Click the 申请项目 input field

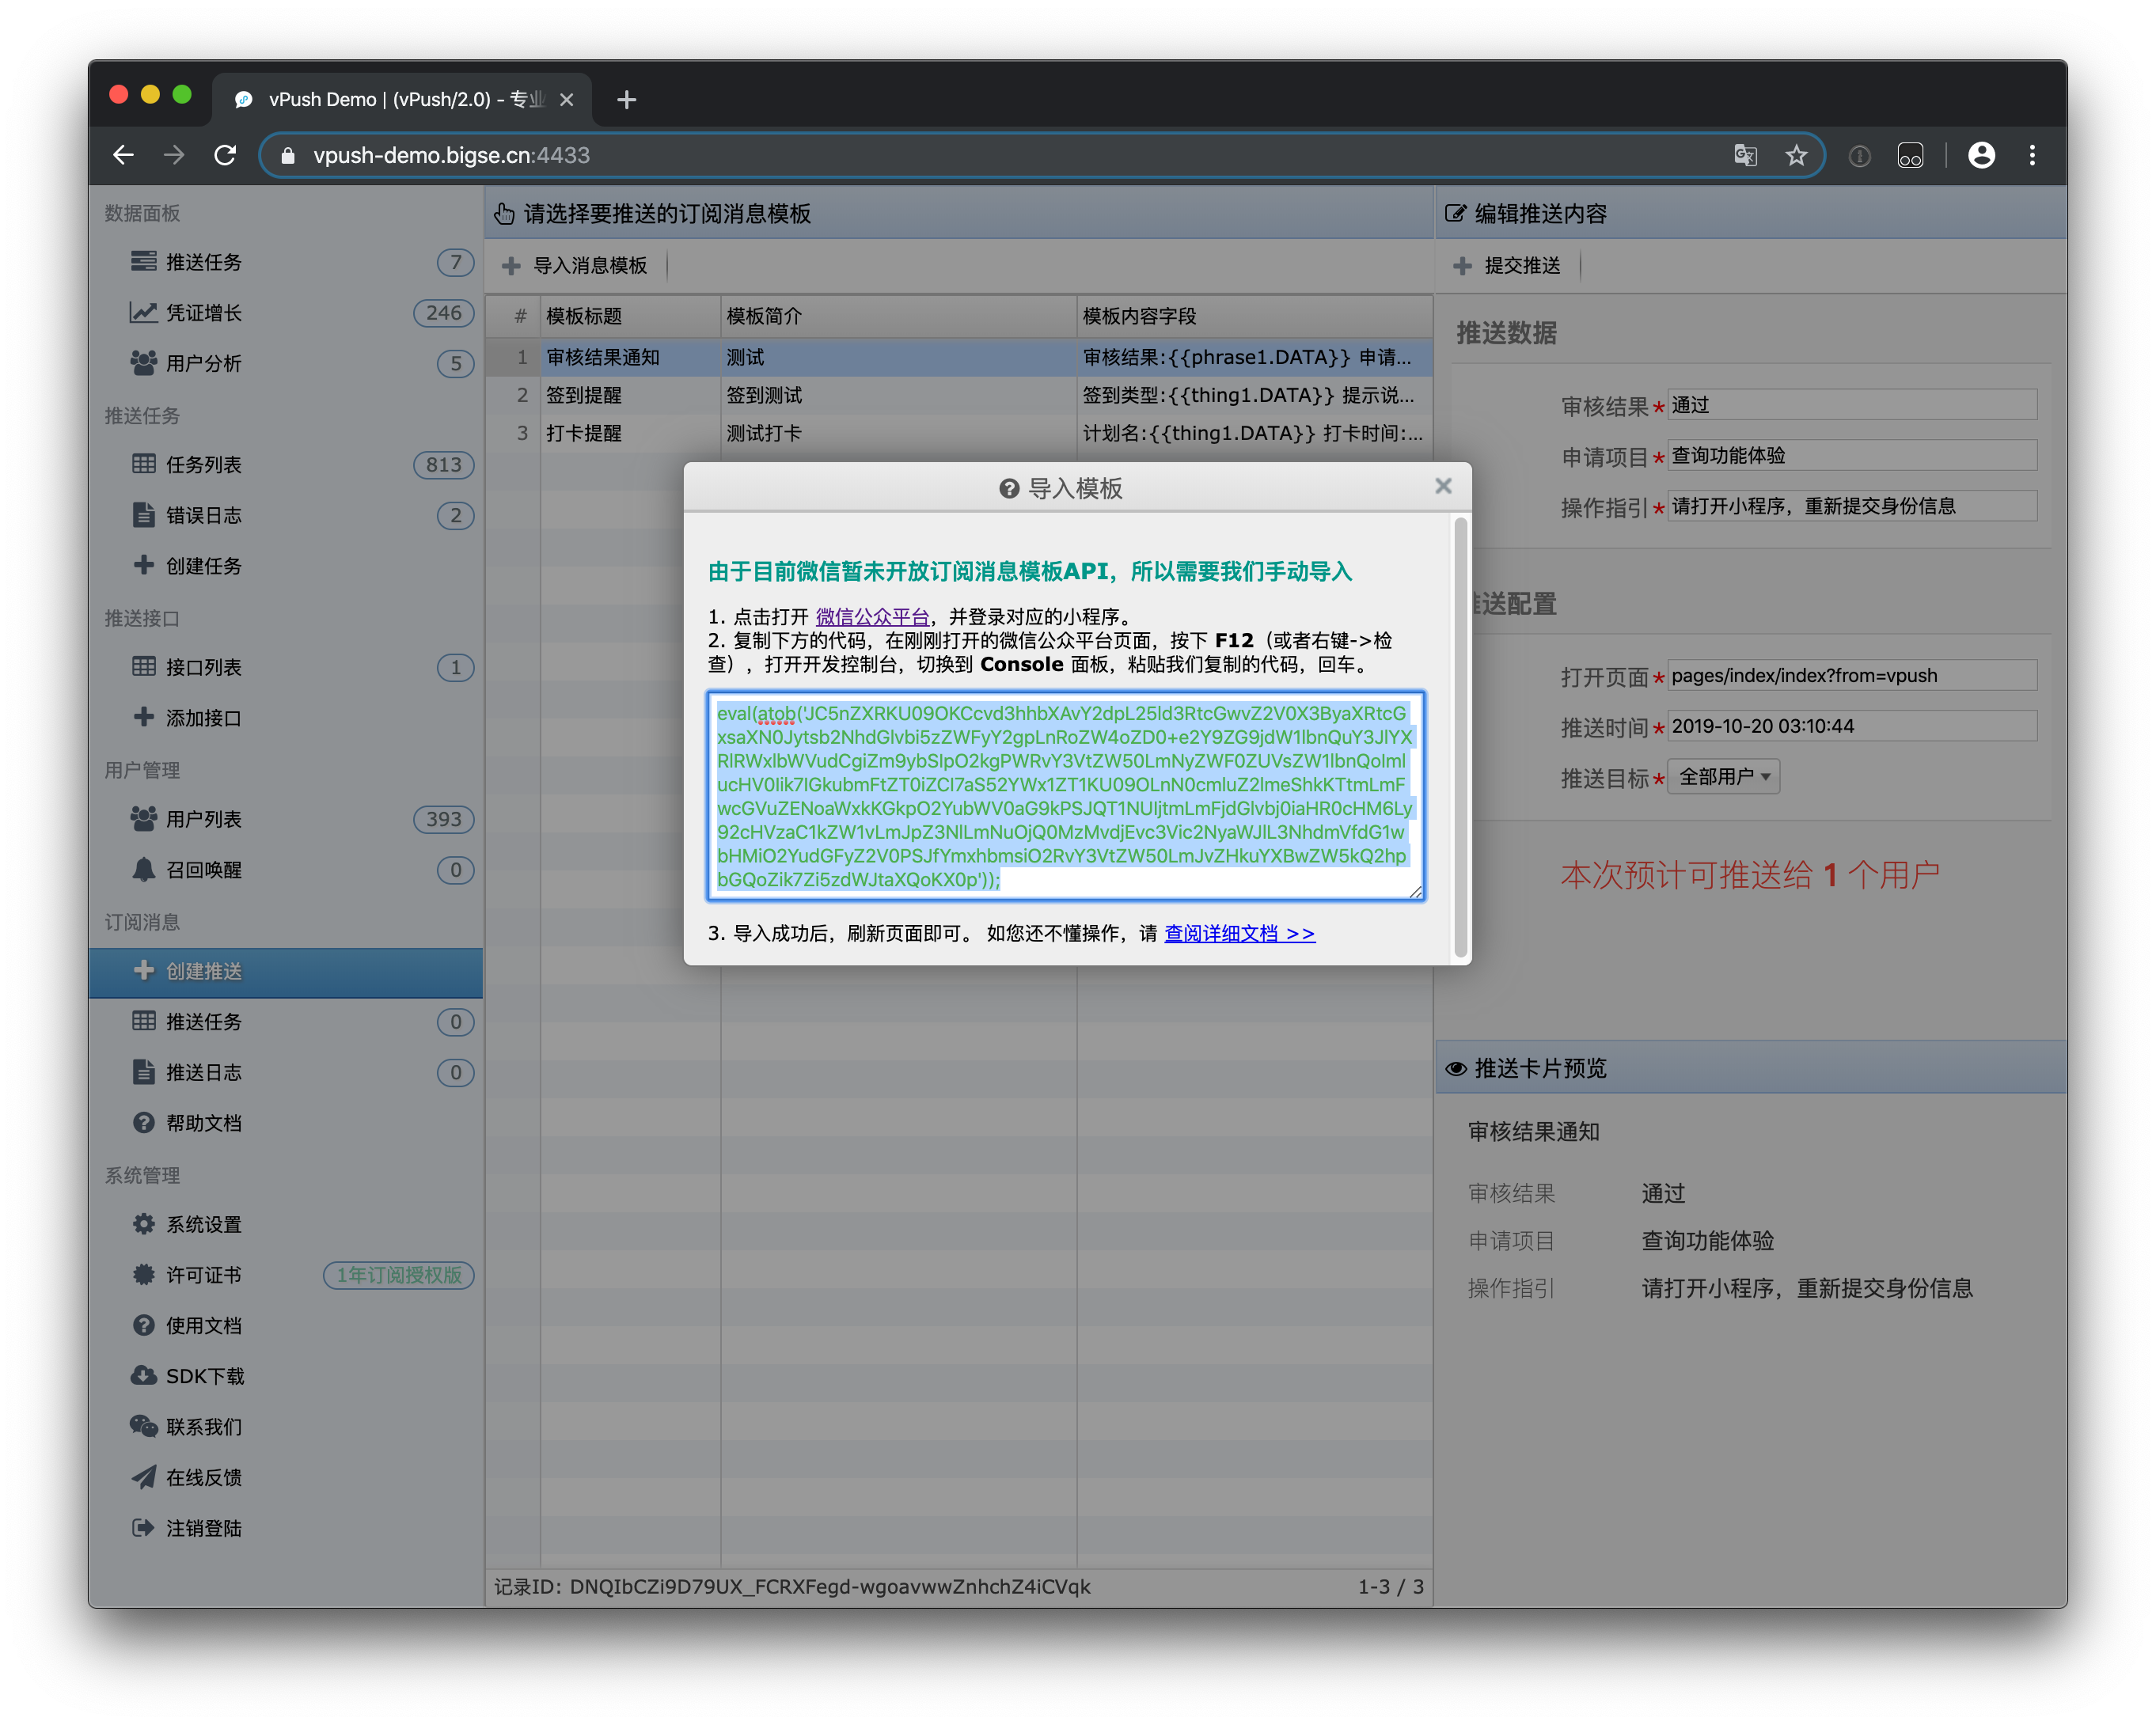(1851, 456)
